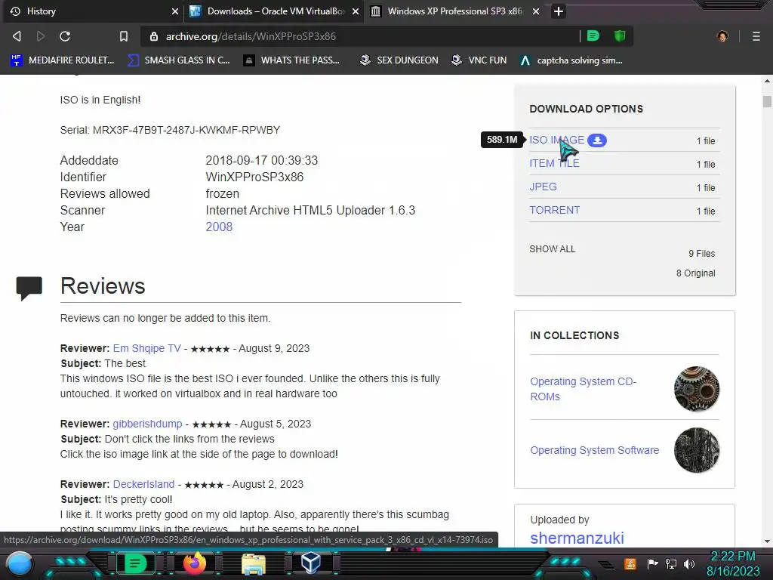Screen dimensions: 773x580
Task: Open the green shield extension icon
Action: coord(620,36)
